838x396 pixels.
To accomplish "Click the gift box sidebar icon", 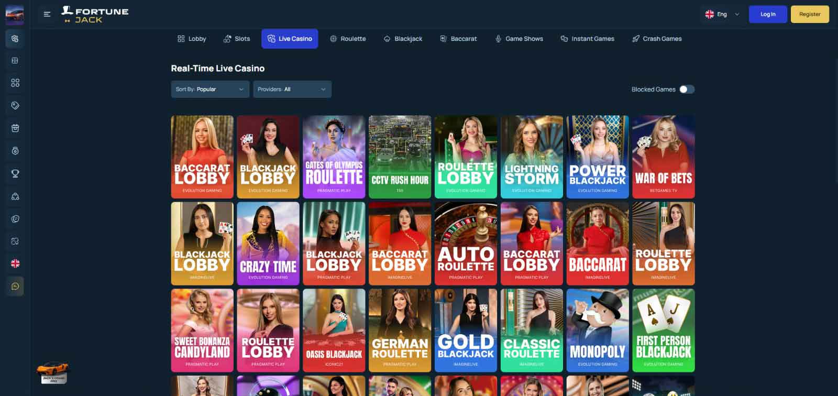I will coord(15,128).
